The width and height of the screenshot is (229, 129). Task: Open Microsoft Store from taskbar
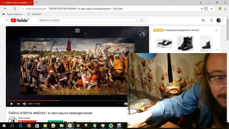[37, 126]
